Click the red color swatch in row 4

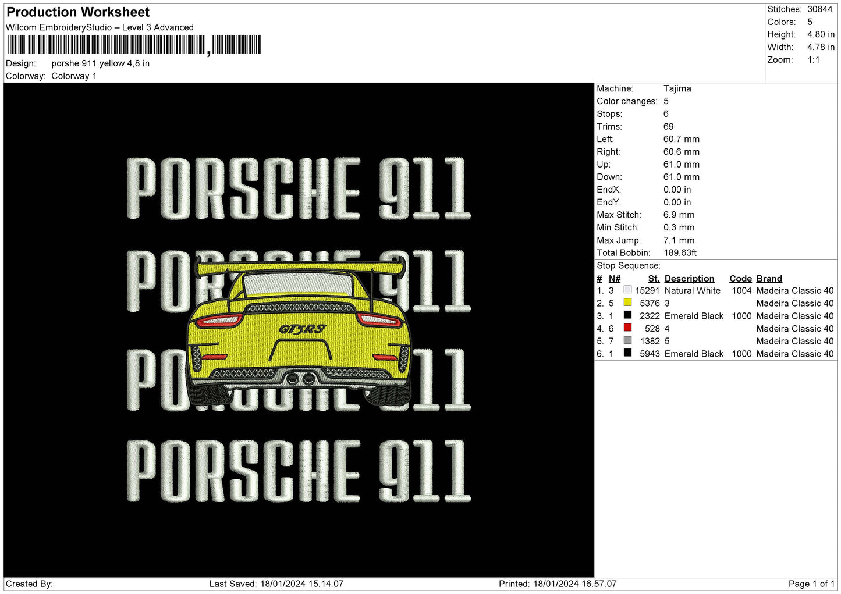627,328
